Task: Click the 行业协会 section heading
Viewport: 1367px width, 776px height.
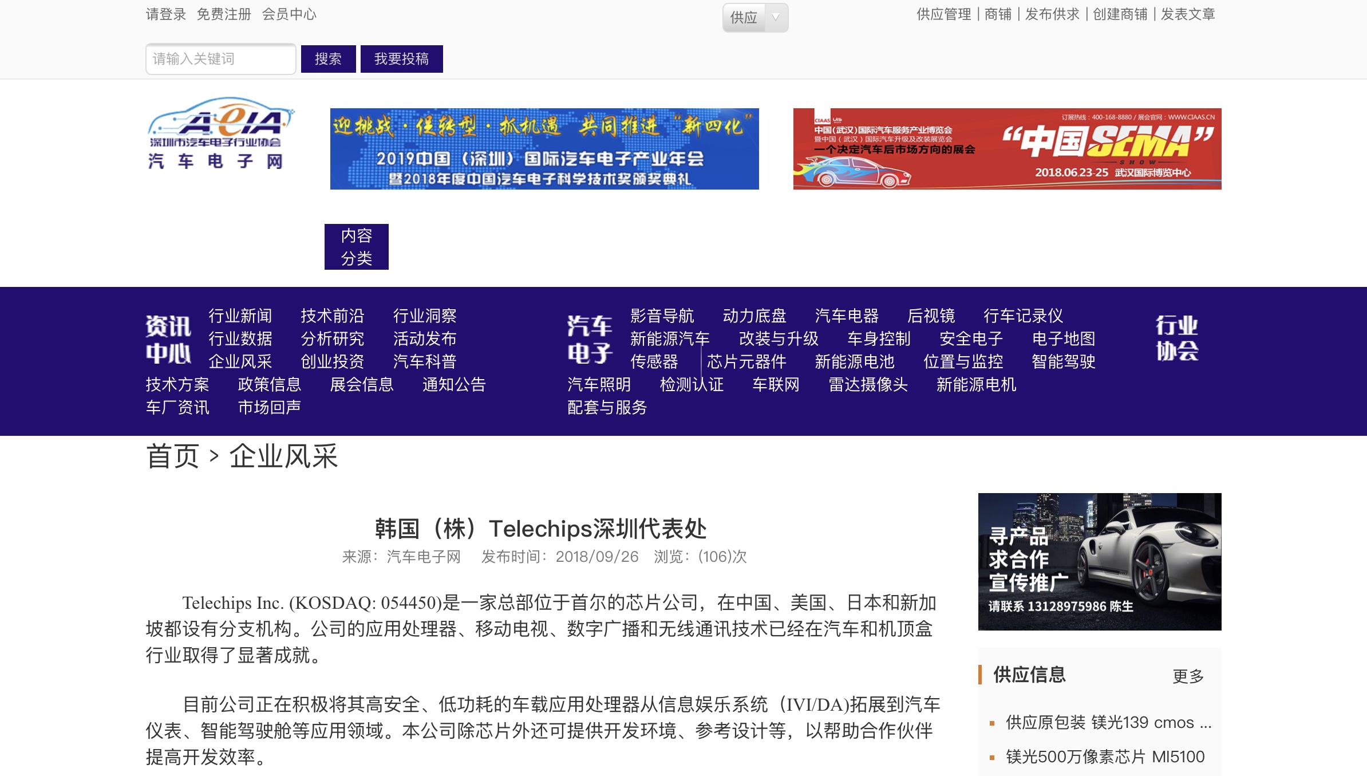Action: [x=1177, y=338]
